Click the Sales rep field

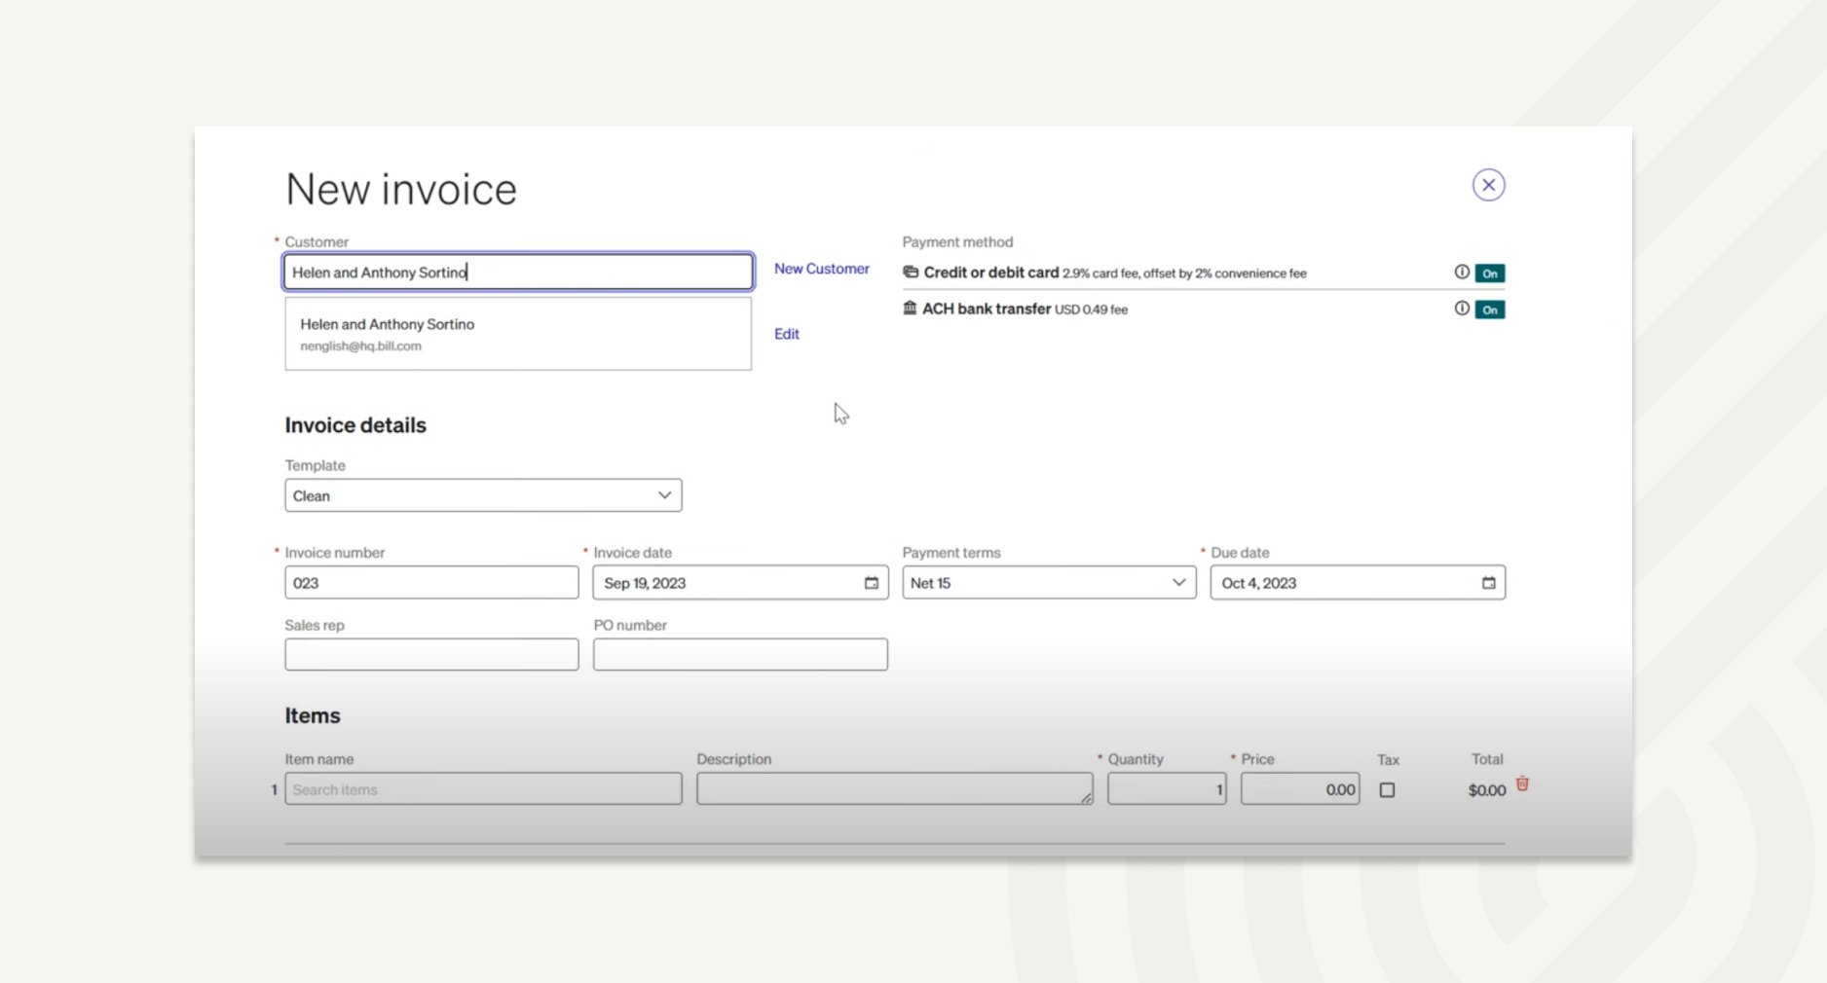[431, 654]
